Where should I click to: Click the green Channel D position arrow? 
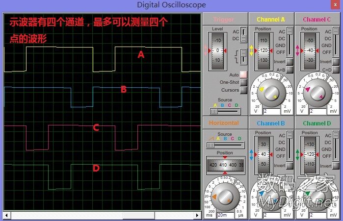pyautogui.click(x=298, y=155)
